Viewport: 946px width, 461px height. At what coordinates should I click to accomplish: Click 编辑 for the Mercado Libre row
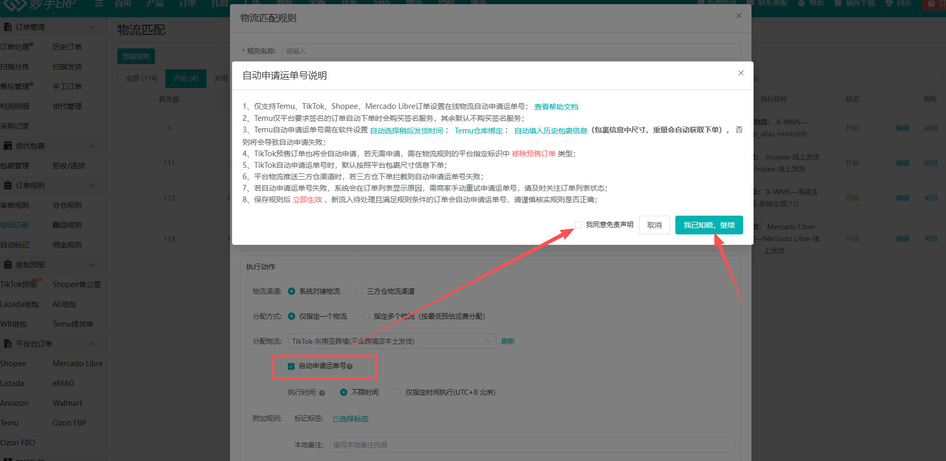(x=902, y=239)
